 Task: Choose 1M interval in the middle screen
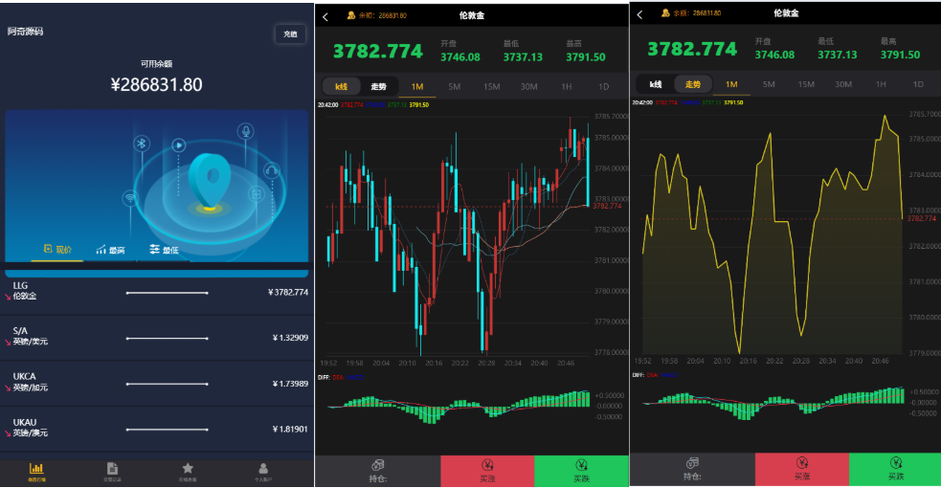(x=417, y=86)
